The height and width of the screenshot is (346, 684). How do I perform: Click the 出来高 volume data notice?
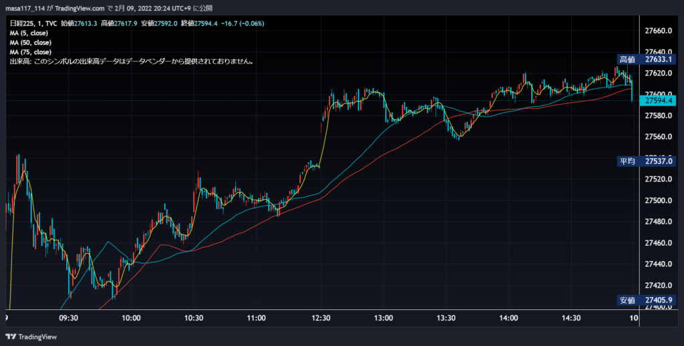(x=132, y=62)
